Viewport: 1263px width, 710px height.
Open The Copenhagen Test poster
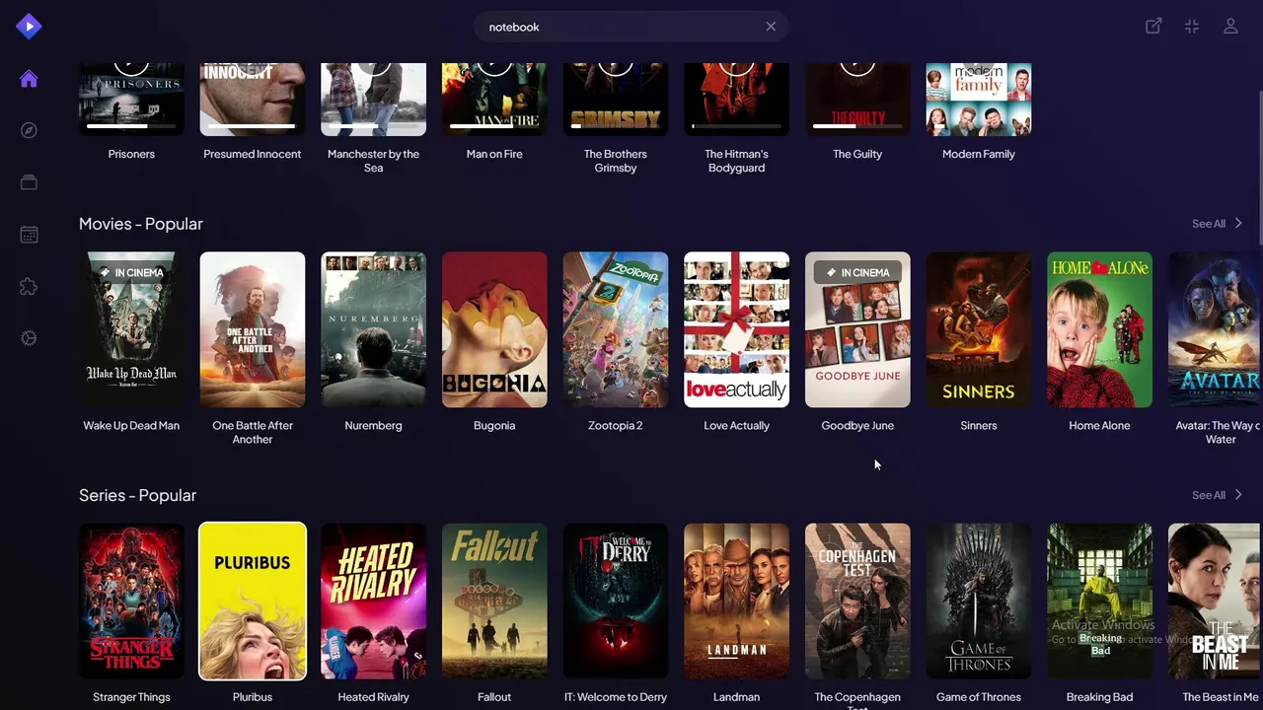click(x=857, y=602)
